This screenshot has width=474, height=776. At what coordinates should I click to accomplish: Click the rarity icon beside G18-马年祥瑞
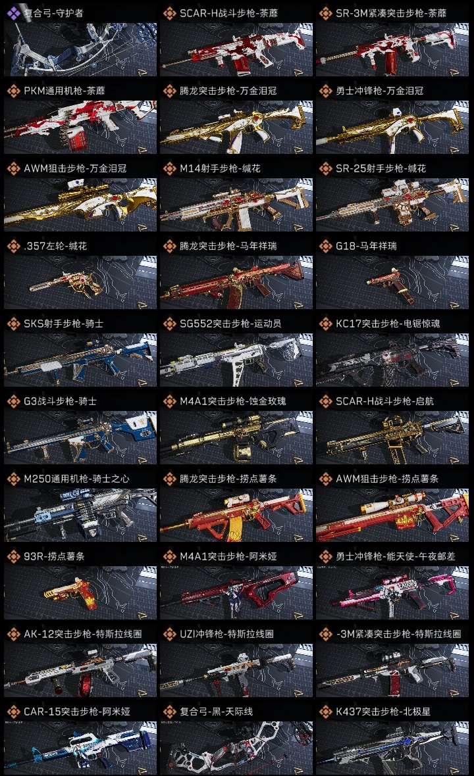326,246
